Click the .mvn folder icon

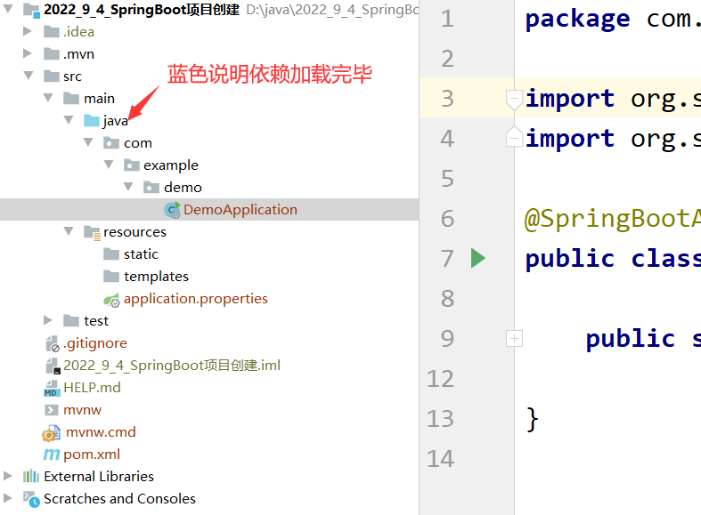coord(52,54)
